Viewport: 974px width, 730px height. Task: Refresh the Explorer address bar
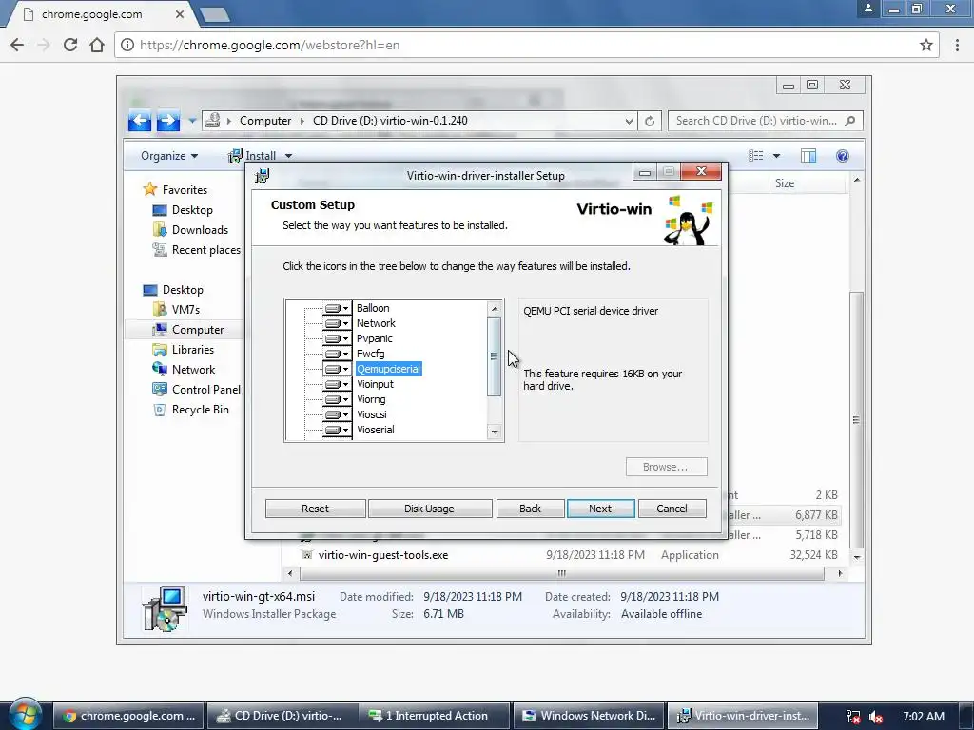pyautogui.click(x=649, y=121)
